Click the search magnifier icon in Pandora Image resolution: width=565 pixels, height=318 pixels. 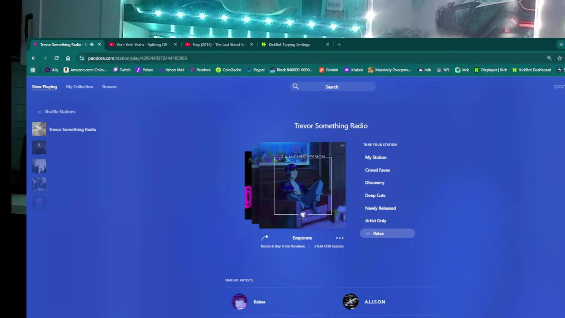point(296,87)
